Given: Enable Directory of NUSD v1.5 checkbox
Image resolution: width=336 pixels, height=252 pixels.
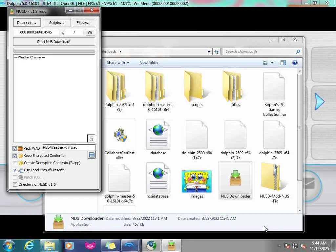Looking at the screenshot, I should click(x=14, y=184).
